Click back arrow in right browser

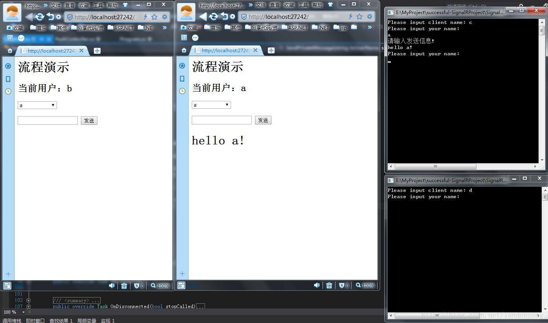(x=203, y=16)
